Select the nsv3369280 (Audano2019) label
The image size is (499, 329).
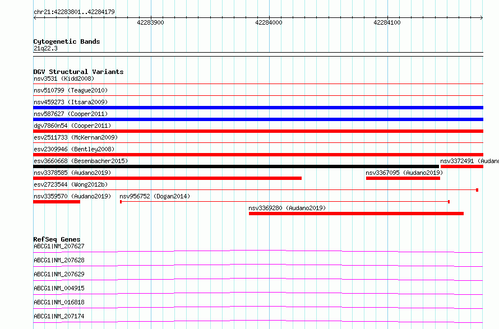287,208
